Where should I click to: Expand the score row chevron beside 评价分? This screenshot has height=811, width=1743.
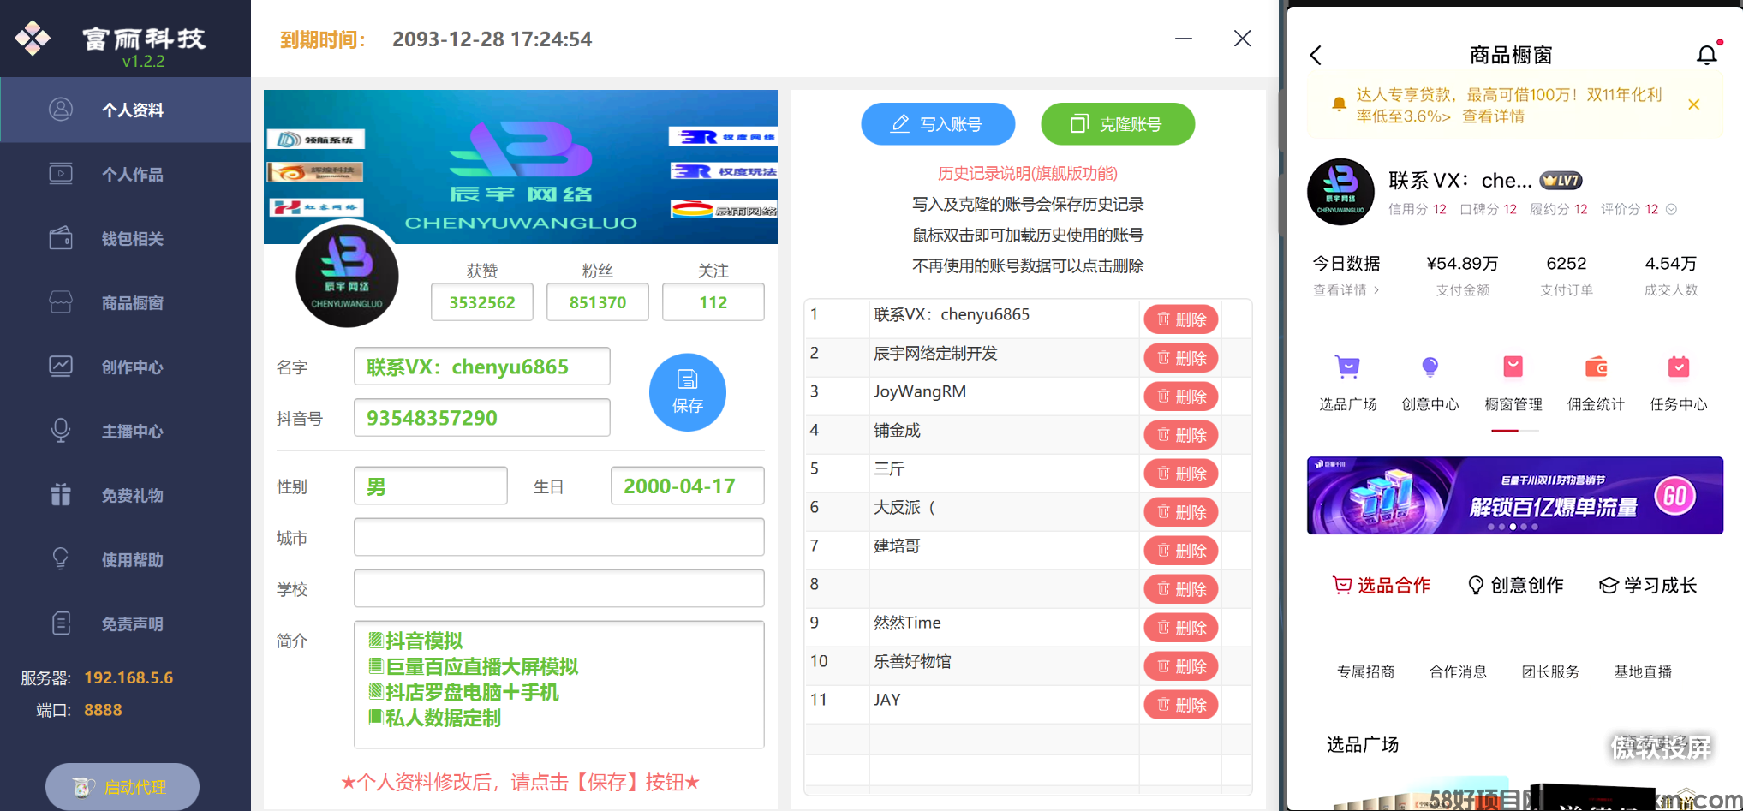[x=1671, y=209]
